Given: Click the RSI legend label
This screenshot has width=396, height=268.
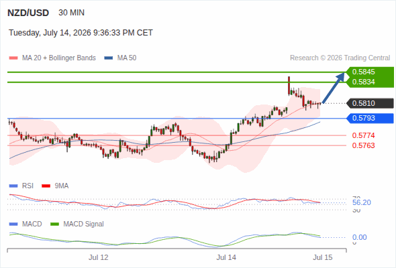Looking at the screenshot, I should click(x=28, y=186).
